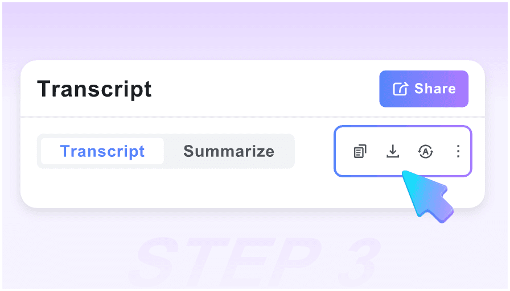510x291 pixels.
Task: Click the translate icon with letter A
Action: pos(425,151)
